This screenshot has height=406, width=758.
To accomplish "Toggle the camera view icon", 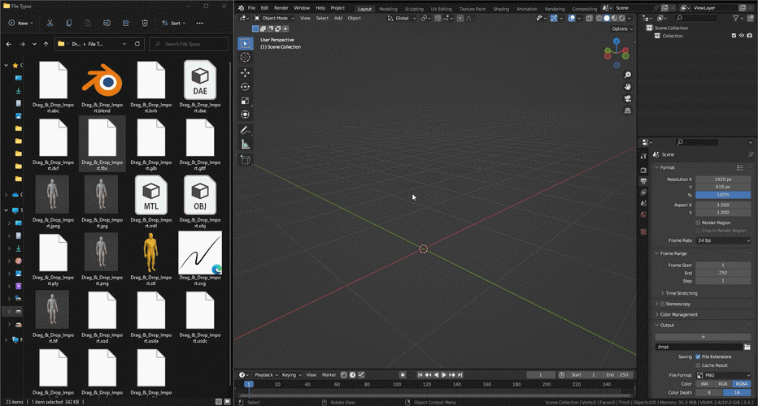I will tap(628, 98).
